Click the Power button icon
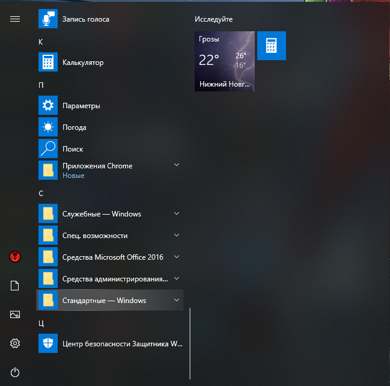Image resolution: width=390 pixels, height=386 pixels. [15, 372]
